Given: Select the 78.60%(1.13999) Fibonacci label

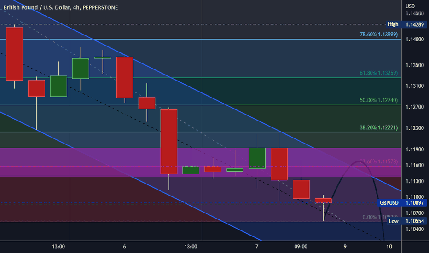Looking at the screenshot, I should (379, 34).
